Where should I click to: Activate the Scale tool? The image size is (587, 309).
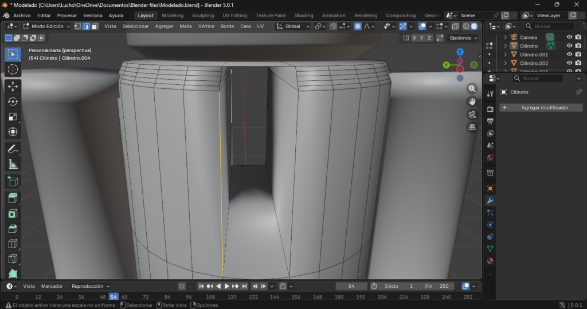[x=13, y=117]
